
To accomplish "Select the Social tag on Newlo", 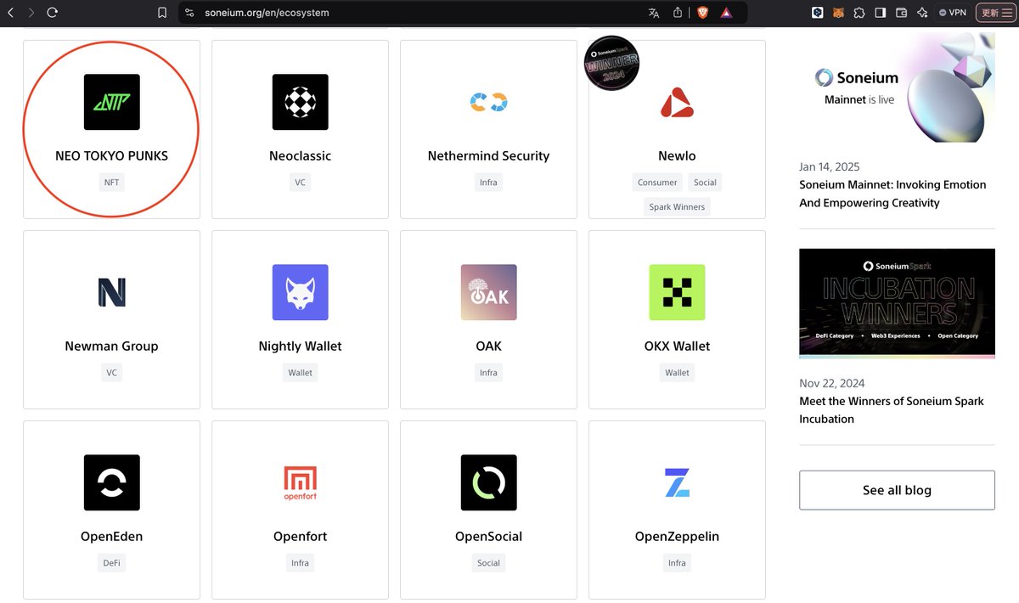I will [x=706, y=183].
